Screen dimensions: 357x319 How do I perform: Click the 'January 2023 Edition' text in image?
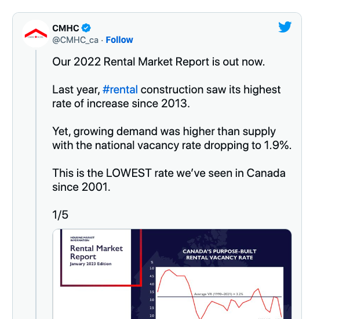(x=90, y=264)
